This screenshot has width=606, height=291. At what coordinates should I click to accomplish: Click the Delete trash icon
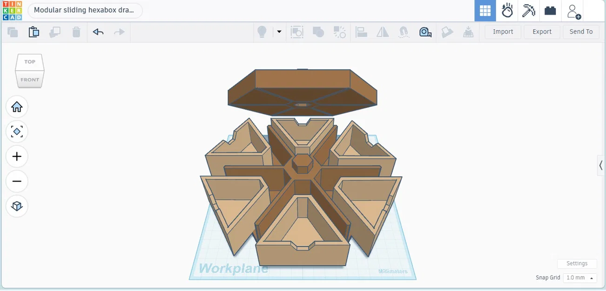point(76,32)
